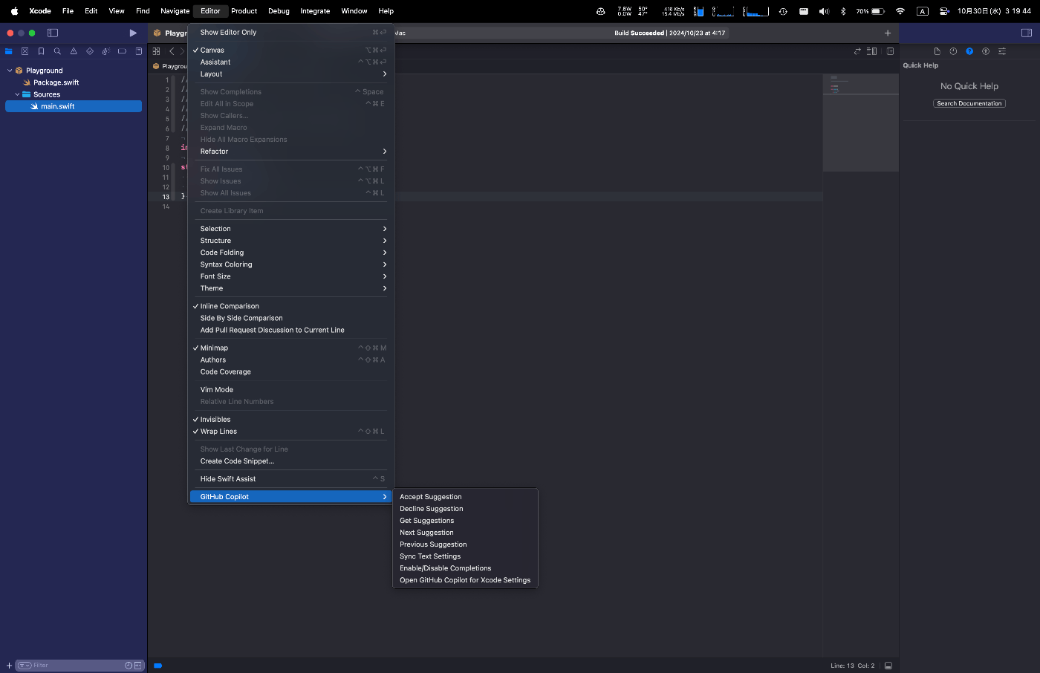Viewport: 1040px width, 673px height.
Task: Toggle the Invisibles menu item
Action: [290, 420]
